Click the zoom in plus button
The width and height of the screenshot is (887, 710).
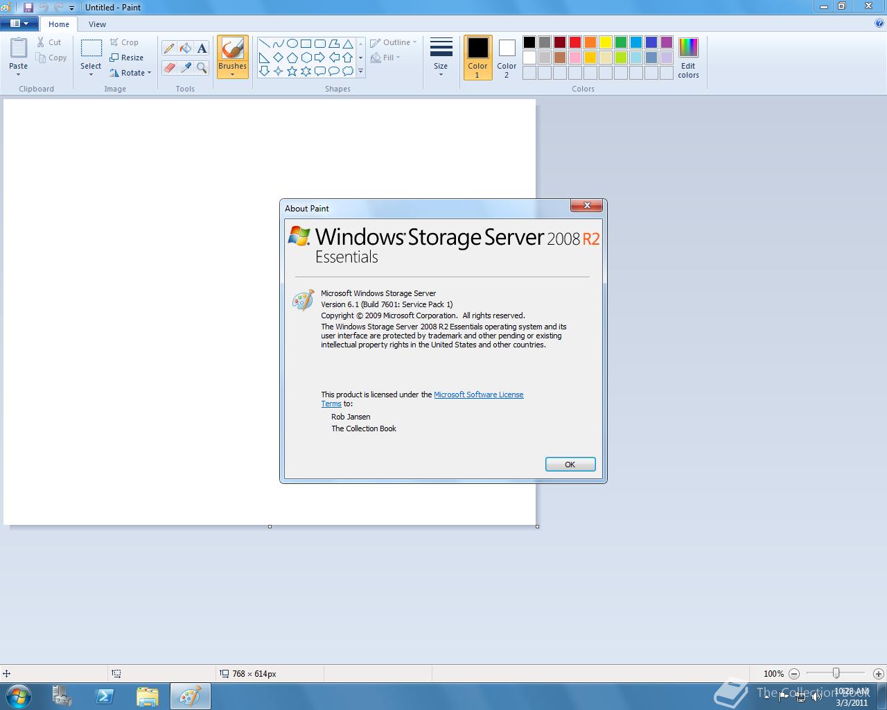[x=878, y=673]
